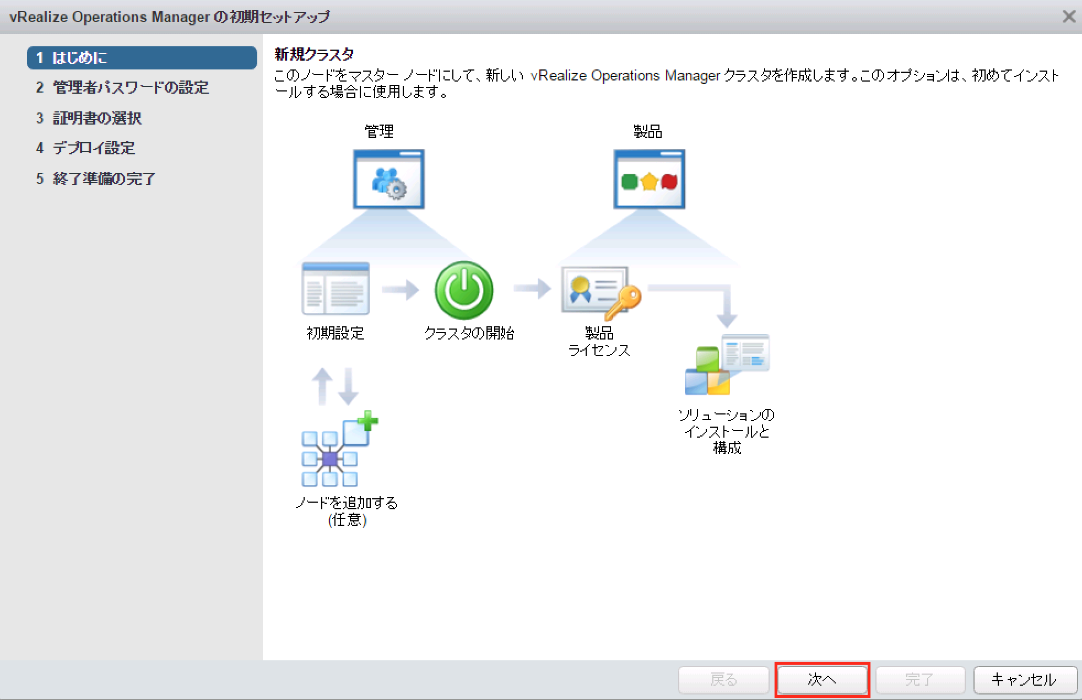Select the 初期設定 (Initial Setup) icon
The height and width of the screenshot is (700, 1082).
coord(334,289)
